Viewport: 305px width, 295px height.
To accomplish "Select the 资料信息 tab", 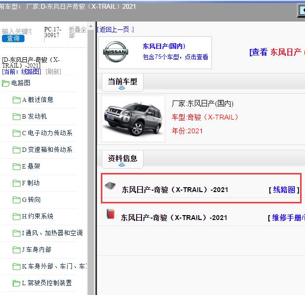I will 122,159.
